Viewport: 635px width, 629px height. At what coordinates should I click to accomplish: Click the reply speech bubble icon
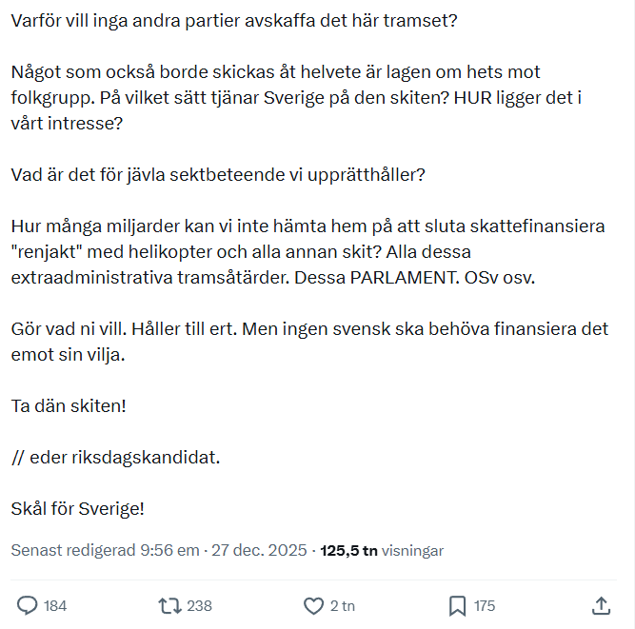pyautogui.click(x=28, y=605)
